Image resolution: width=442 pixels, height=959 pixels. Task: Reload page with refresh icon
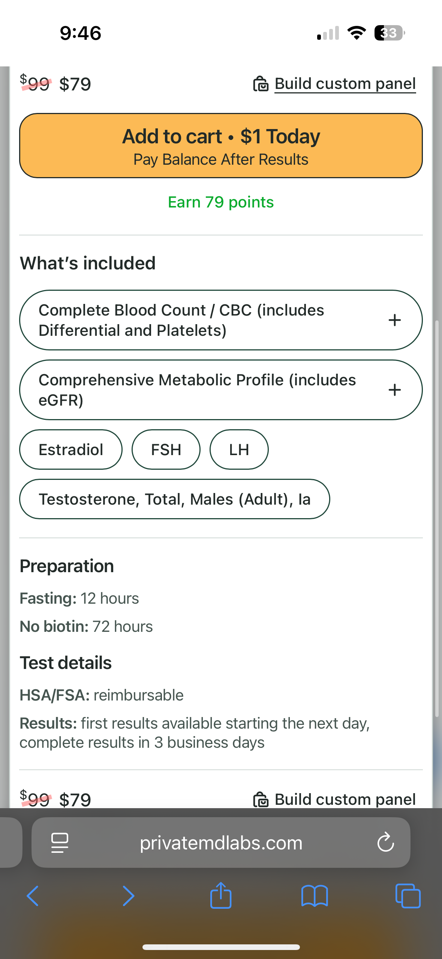[385, 843]
